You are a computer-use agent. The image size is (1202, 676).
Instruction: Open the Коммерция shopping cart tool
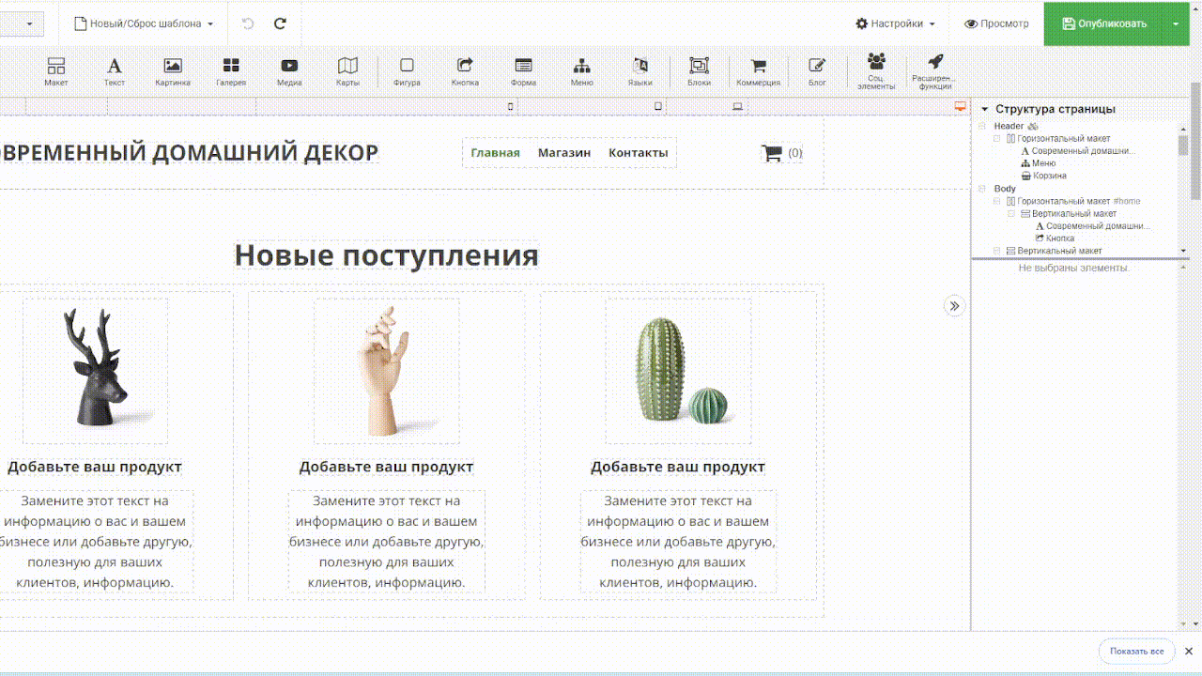[758, 71]
